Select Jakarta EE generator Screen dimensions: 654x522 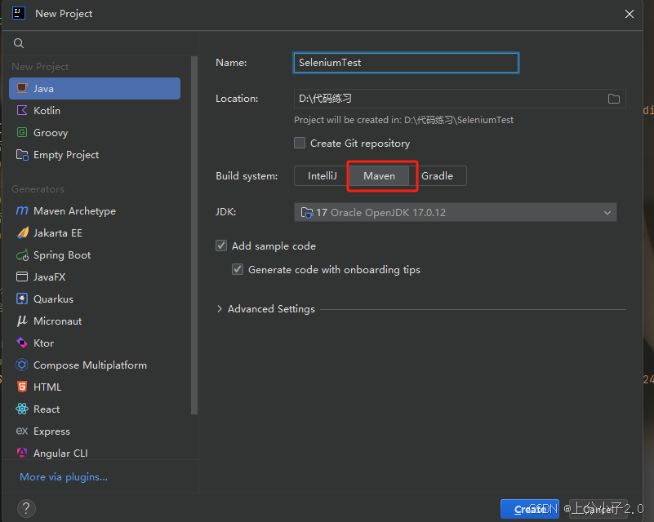coord(95,233)
